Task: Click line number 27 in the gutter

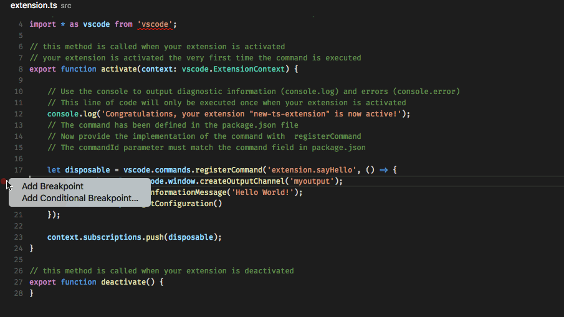Action: [x=18, y=282]
